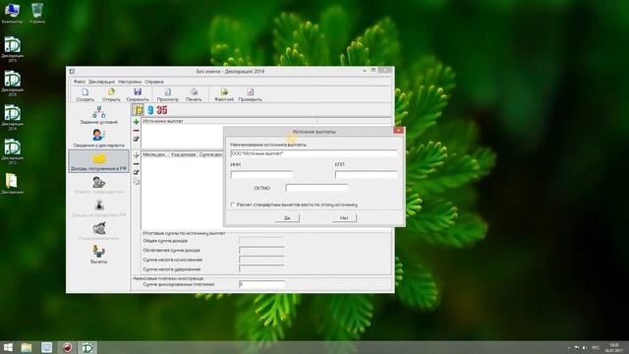The image size is (629, 354).
Task: Click the ИНН input field
Action: point(261,174)
